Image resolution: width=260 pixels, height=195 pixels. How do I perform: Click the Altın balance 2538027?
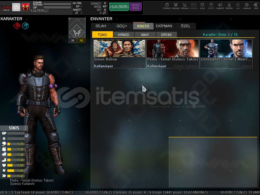coord(96,4)
